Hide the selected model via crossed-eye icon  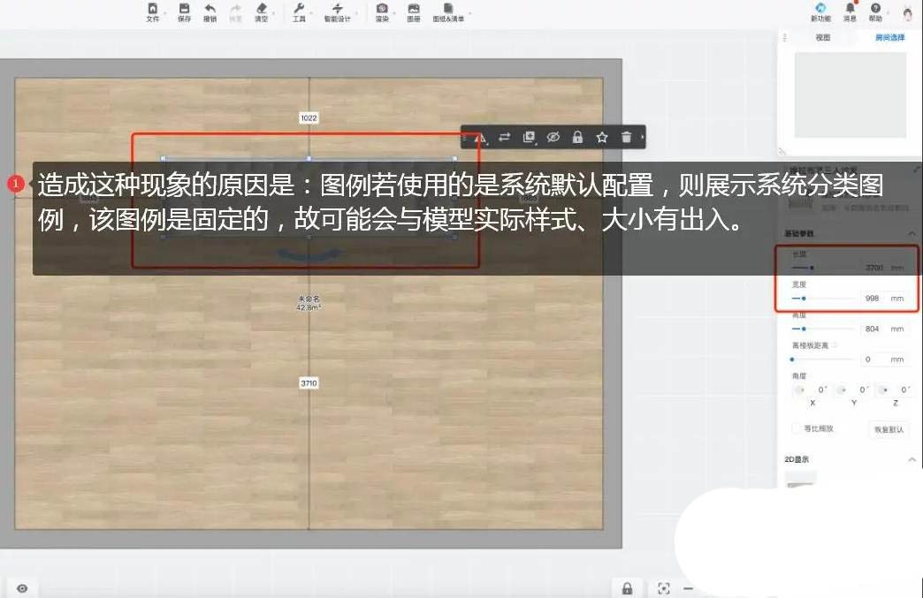(553, 137)
